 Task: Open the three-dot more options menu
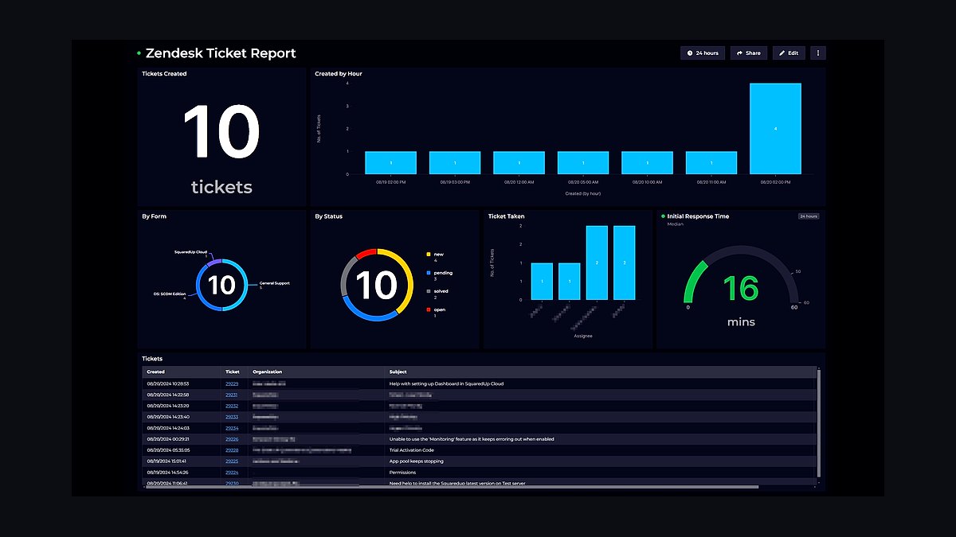click(x=818, y=53)
